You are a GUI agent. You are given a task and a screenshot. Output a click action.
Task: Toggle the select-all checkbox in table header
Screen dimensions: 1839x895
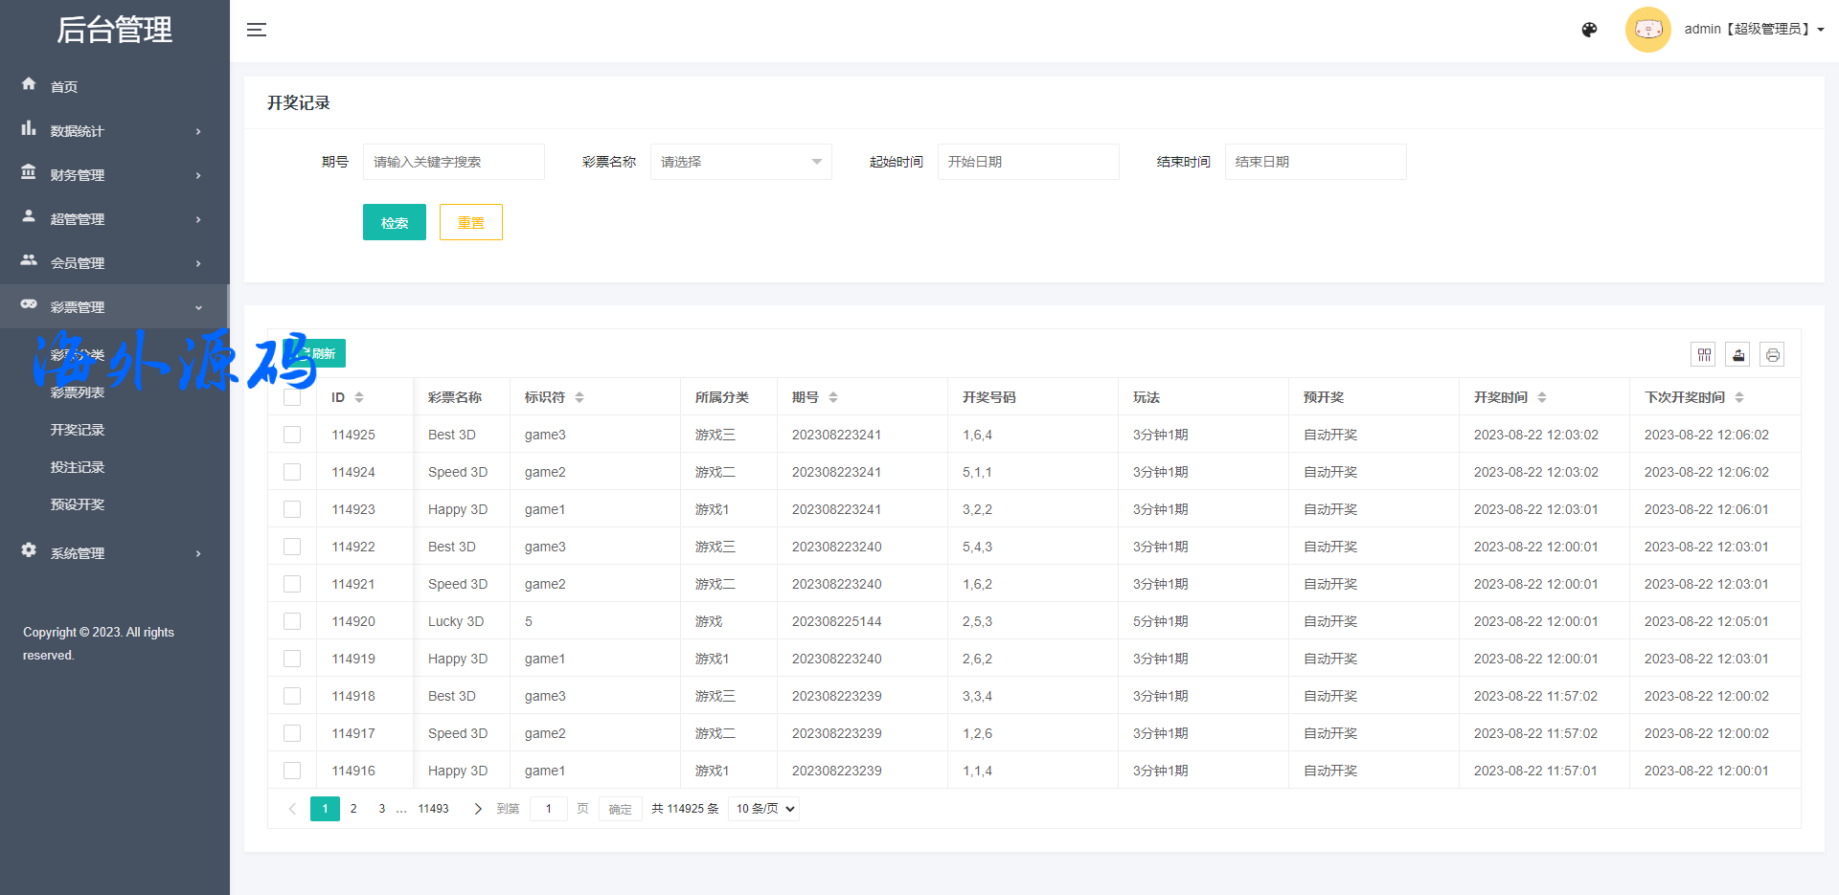tap(292, 397)
